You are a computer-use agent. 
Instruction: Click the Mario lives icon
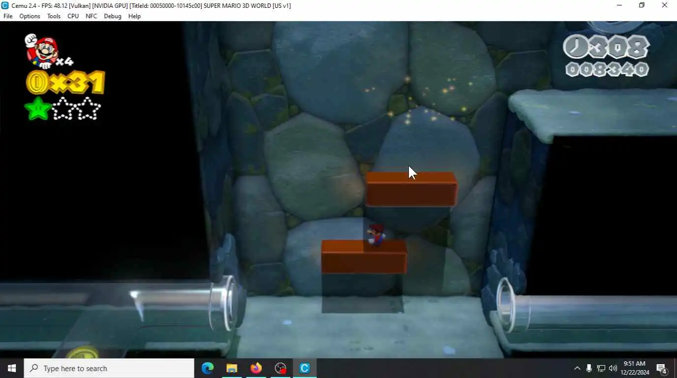point(42,51)
